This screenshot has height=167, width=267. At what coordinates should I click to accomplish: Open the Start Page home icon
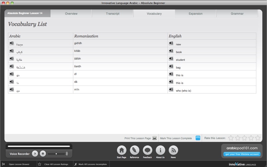tap(121, 150)
